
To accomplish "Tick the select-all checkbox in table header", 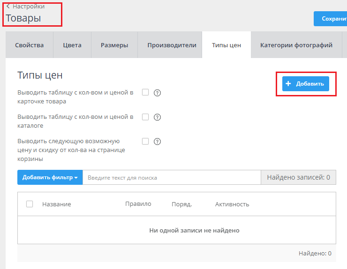I will 30,204.
